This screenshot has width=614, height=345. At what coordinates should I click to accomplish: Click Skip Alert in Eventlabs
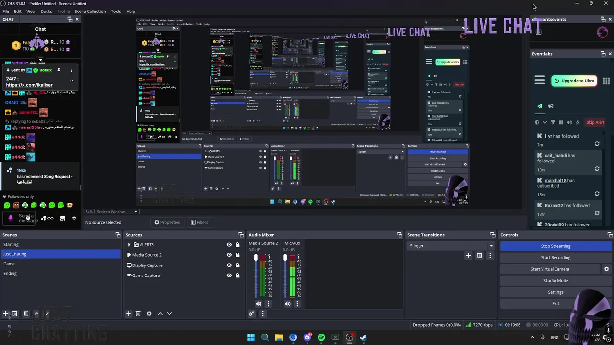(x=595, y=122)
